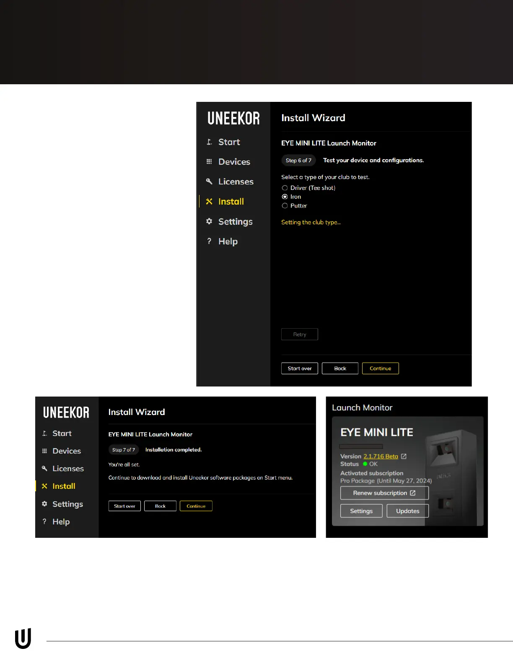Click the 'Step 7 of 7' badge
This screenshot has height=664, width=513.
[124, 450]
